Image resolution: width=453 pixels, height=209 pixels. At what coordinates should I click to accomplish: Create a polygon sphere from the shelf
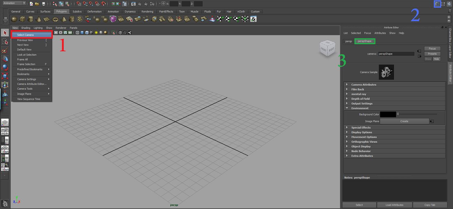point(14,19)
